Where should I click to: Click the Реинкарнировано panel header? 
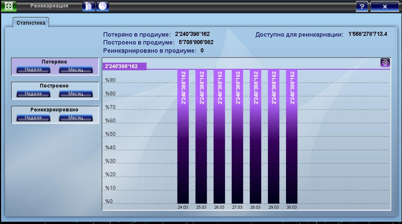click(x=55, y=110)
